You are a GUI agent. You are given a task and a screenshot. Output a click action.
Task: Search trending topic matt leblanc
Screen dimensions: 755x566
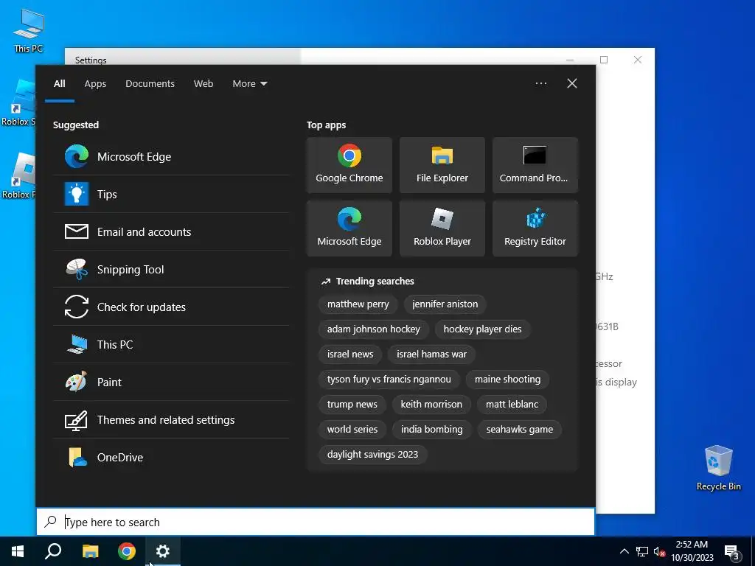point(512,405)
